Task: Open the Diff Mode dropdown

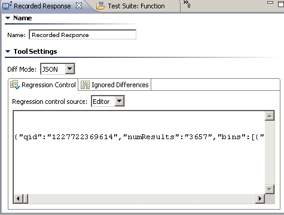Action: 70,69
